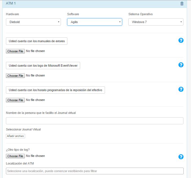The image size is (191, 178).
Task: Choose File under manuales de errores
Action: tap(15, 51)
